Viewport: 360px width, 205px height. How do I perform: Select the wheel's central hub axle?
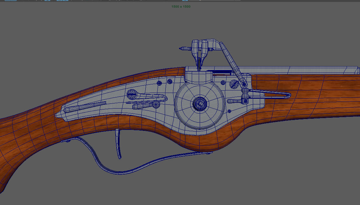pyautogui.click(x=200, y=104)
